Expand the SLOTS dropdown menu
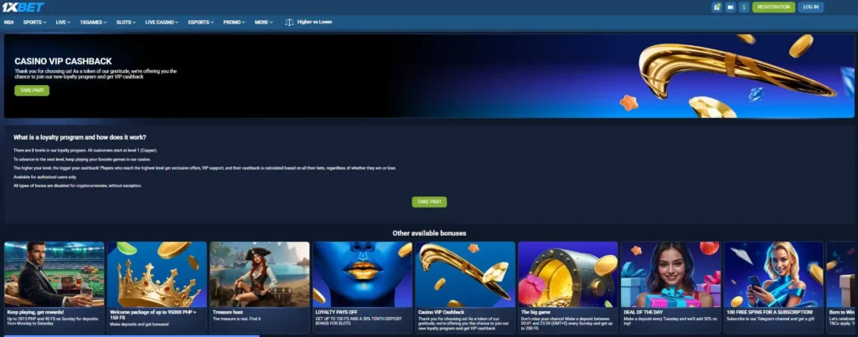Screen dimensions: 858x337 (x=126, y=23)
